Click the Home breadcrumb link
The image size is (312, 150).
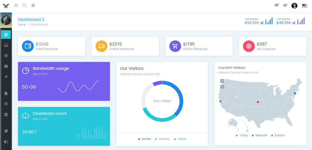(x=22, y=25)
